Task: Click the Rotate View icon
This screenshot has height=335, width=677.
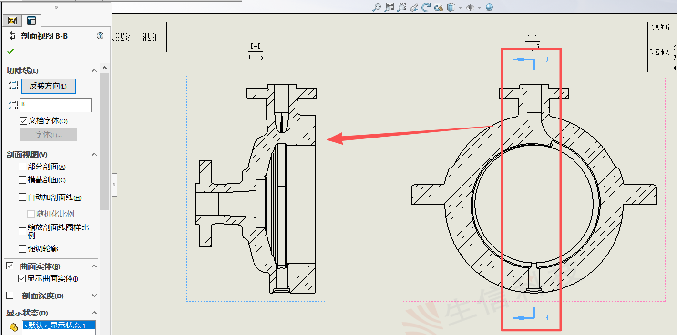Action: [426, 7]
